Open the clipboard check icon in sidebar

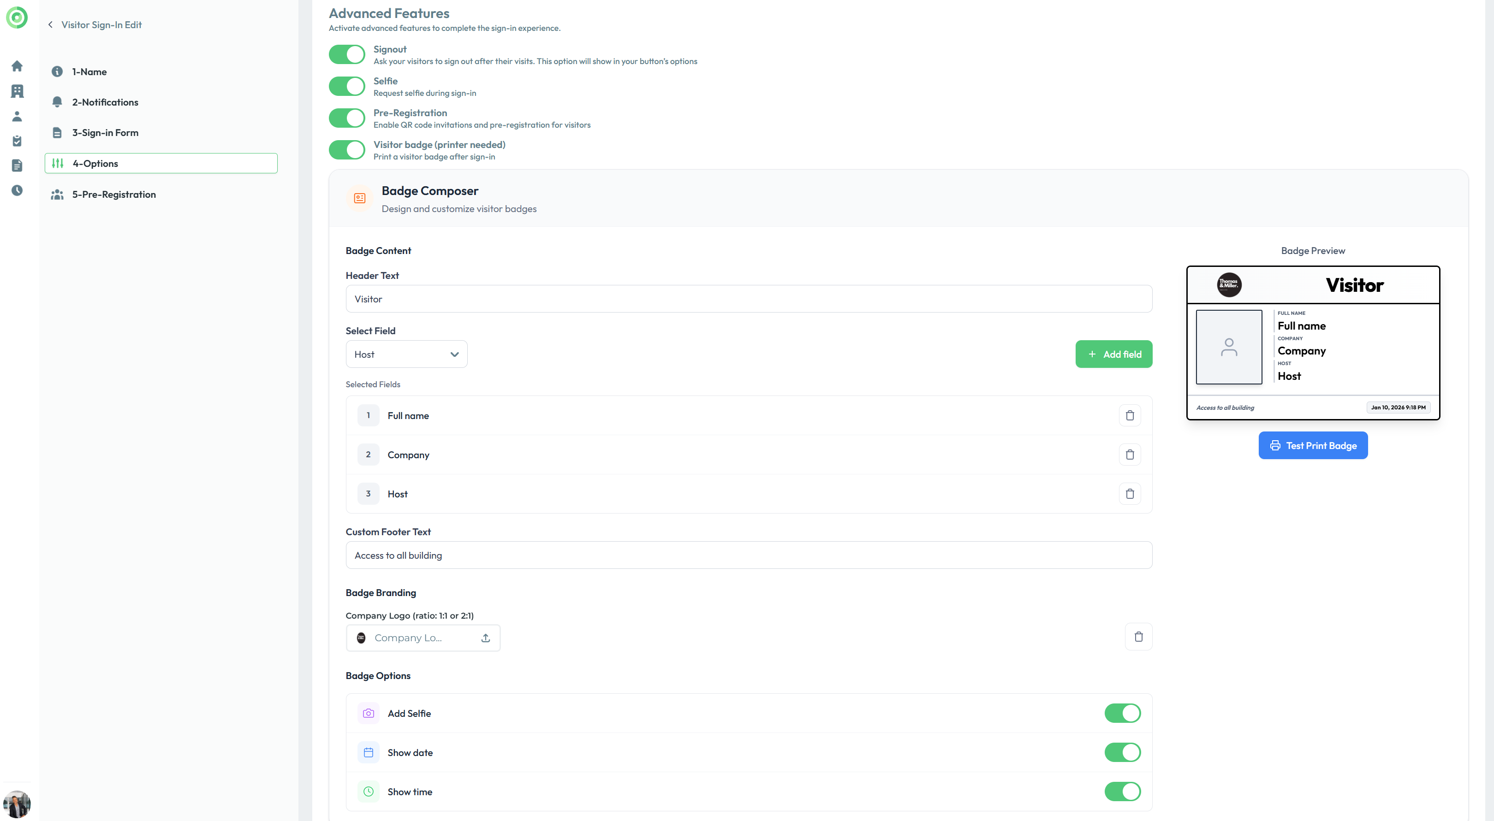coord(17,141)
